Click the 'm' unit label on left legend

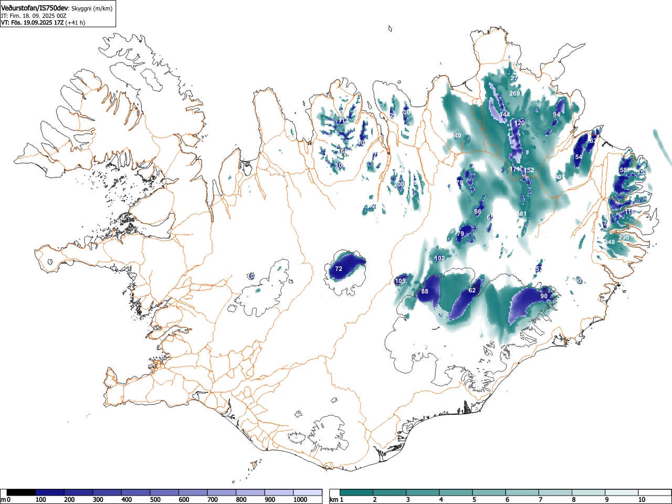coord(3,500)
